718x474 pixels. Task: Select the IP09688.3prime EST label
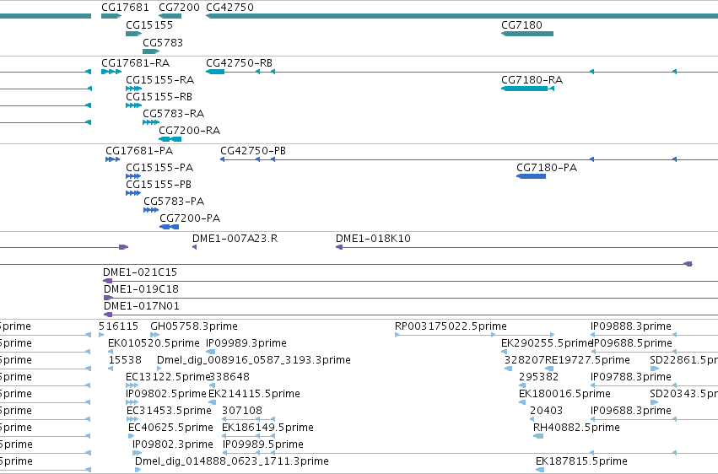pyautogui.click(x=631, y=412)
